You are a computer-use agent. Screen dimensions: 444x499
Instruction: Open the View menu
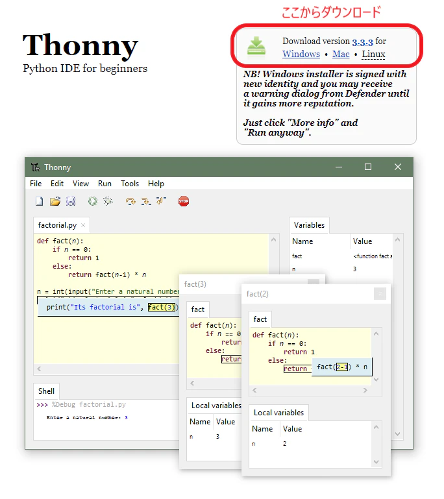click(80, 184)
